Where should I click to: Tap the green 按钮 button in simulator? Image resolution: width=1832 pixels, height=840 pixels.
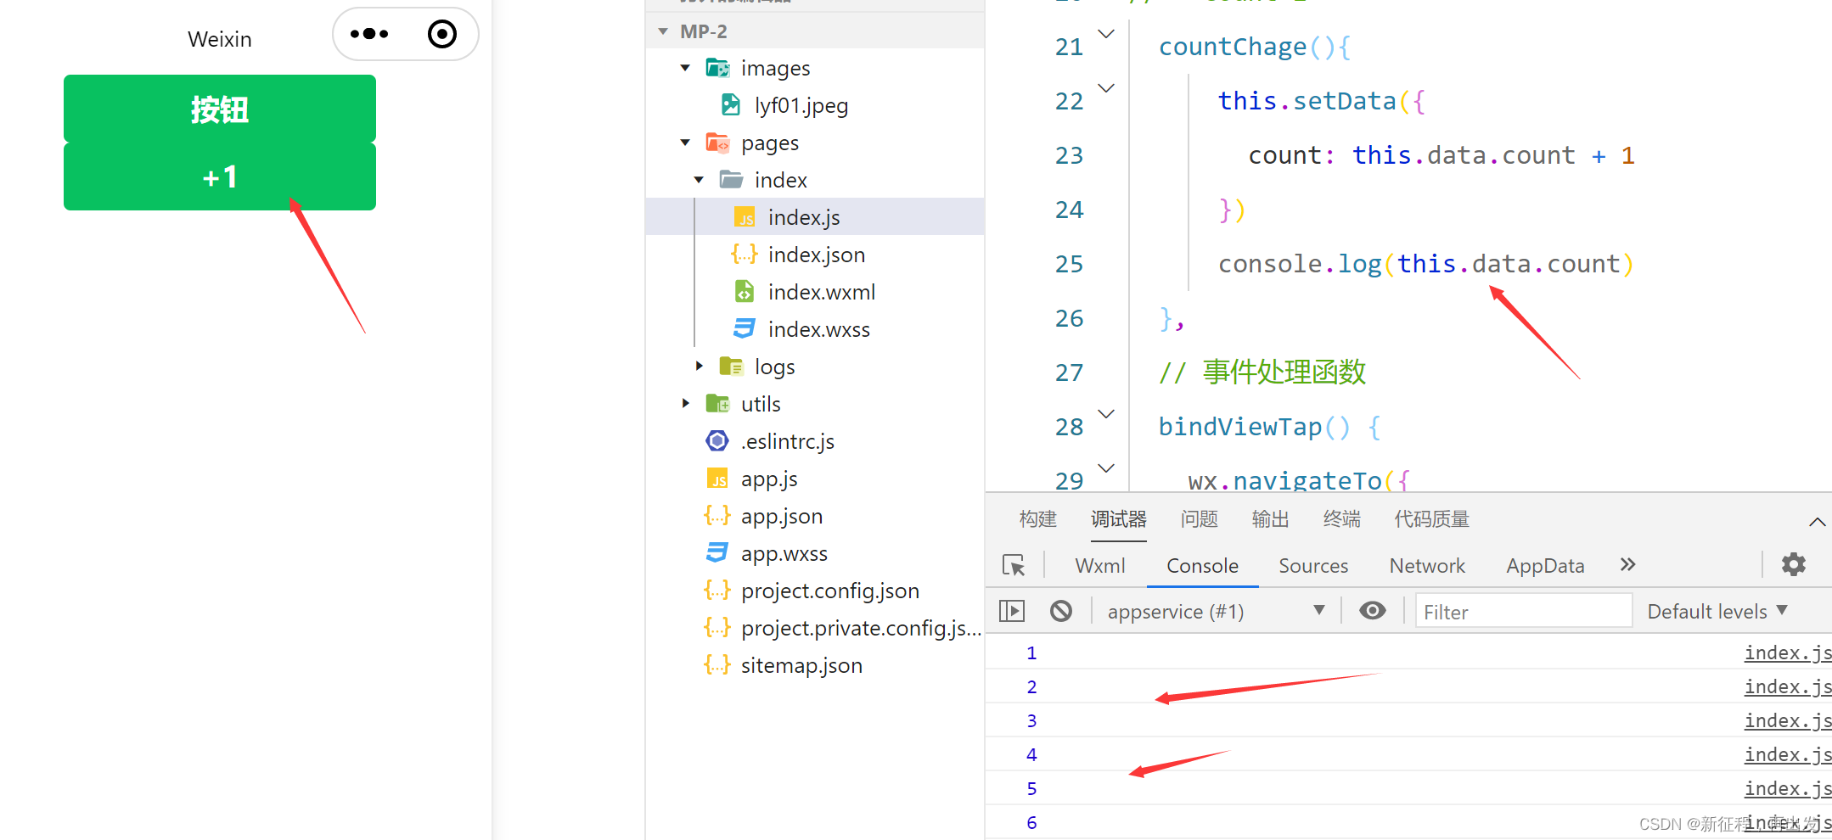pyautogui.click(x=219, y=109)
